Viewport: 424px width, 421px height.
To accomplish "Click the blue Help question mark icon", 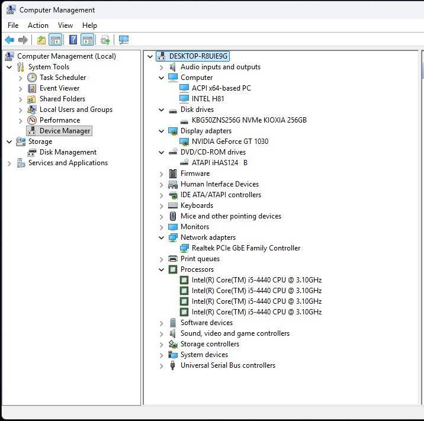I will point(73,40).
